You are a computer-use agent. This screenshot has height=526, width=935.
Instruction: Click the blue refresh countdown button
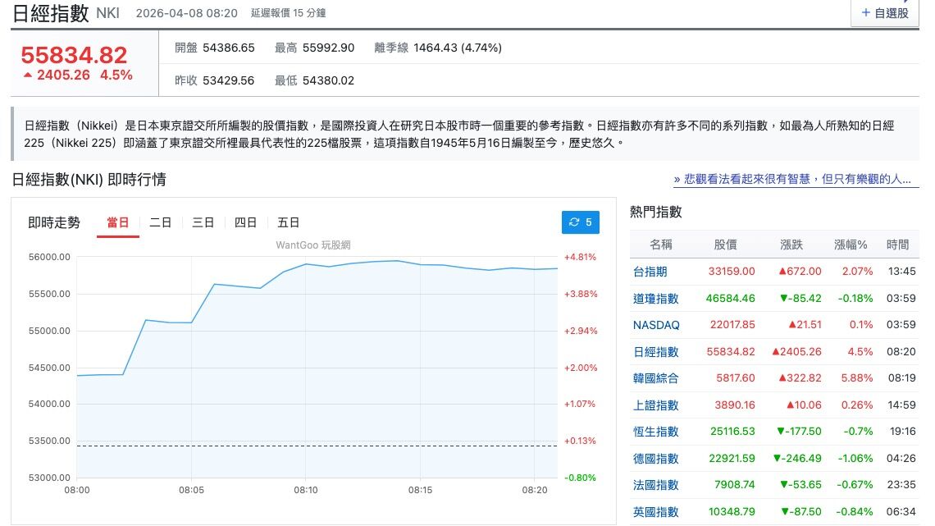point(581,222)
